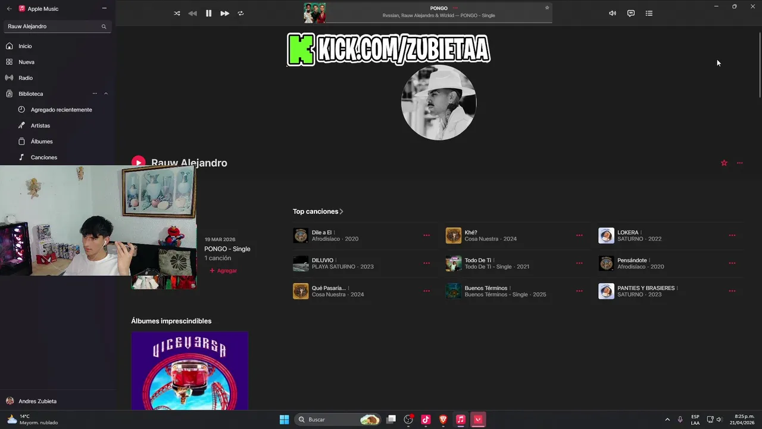Open artist page more options

point(740,163)
